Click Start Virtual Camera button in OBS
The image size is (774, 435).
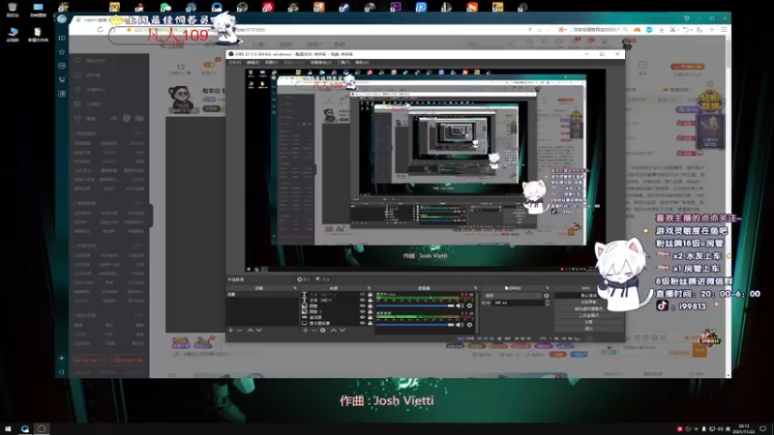(588, 308)
